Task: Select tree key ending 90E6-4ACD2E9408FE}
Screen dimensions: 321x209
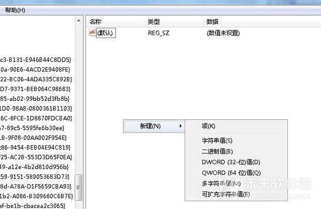Action: 35,69
